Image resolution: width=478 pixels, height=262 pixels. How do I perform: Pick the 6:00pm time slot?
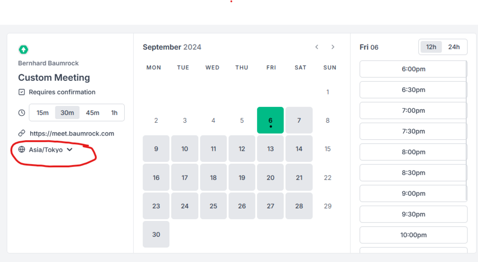(x=413, y=69)
